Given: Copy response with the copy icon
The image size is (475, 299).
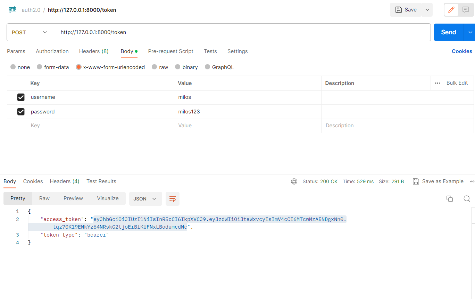Looking at the screenshot, I should click(x=450, y=199).
